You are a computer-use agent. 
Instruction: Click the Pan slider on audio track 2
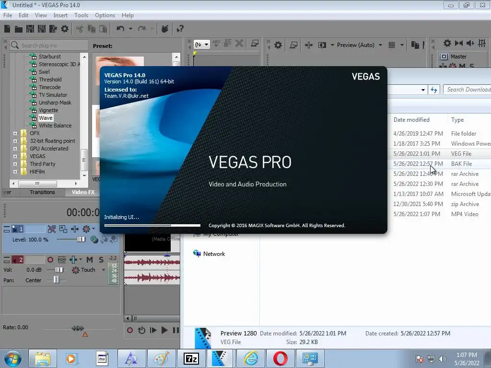coord(56,280)
